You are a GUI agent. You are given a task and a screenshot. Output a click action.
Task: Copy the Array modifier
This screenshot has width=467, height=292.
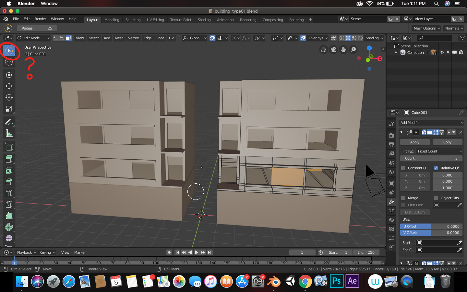[x=448, y=142]
